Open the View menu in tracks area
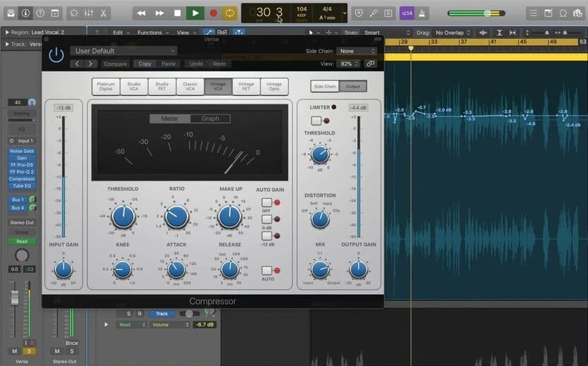 tap(186, 32)
